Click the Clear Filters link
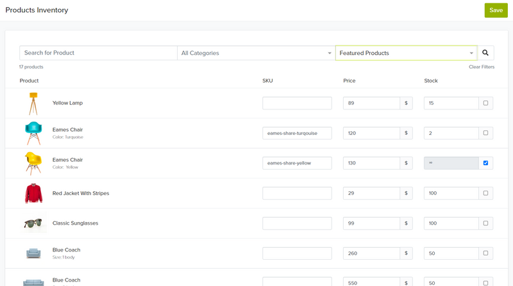Screen dimensions: 513x286 (482, 67)
